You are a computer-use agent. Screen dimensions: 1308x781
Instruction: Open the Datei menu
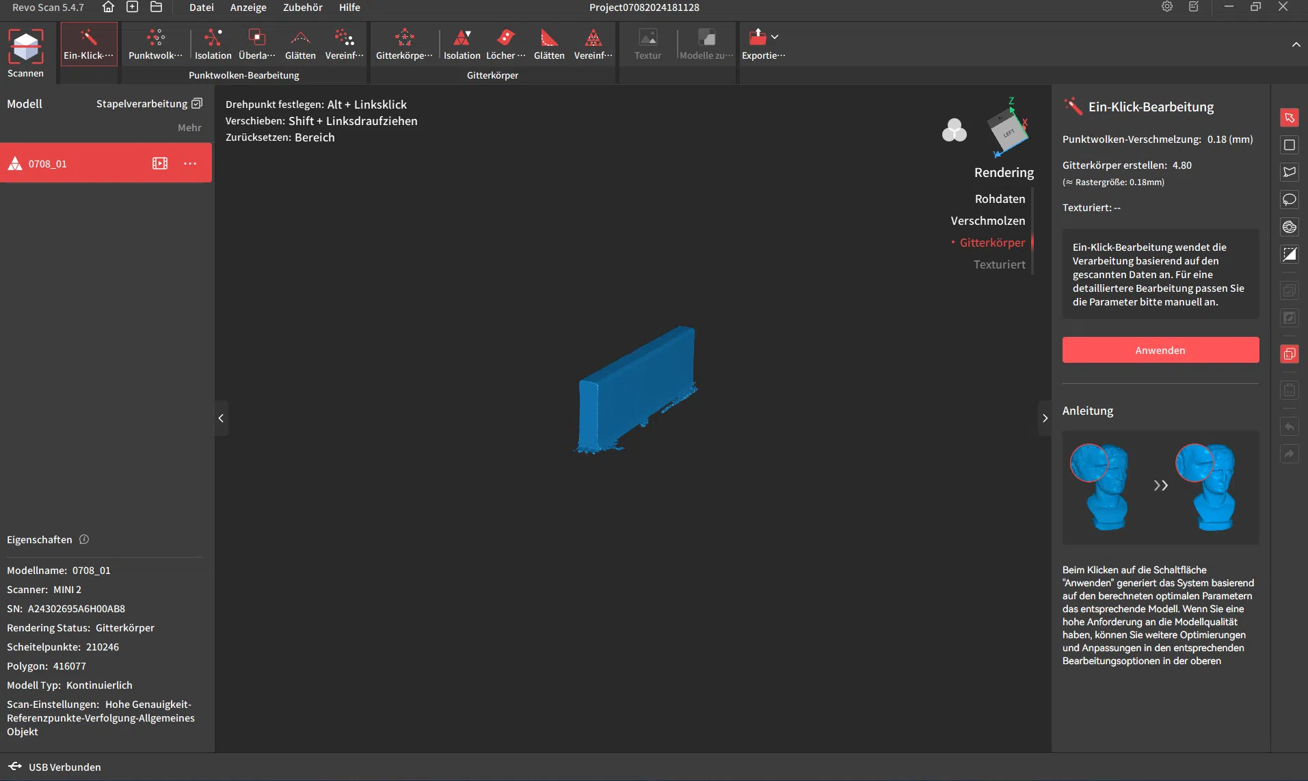(x=201, y=8)
